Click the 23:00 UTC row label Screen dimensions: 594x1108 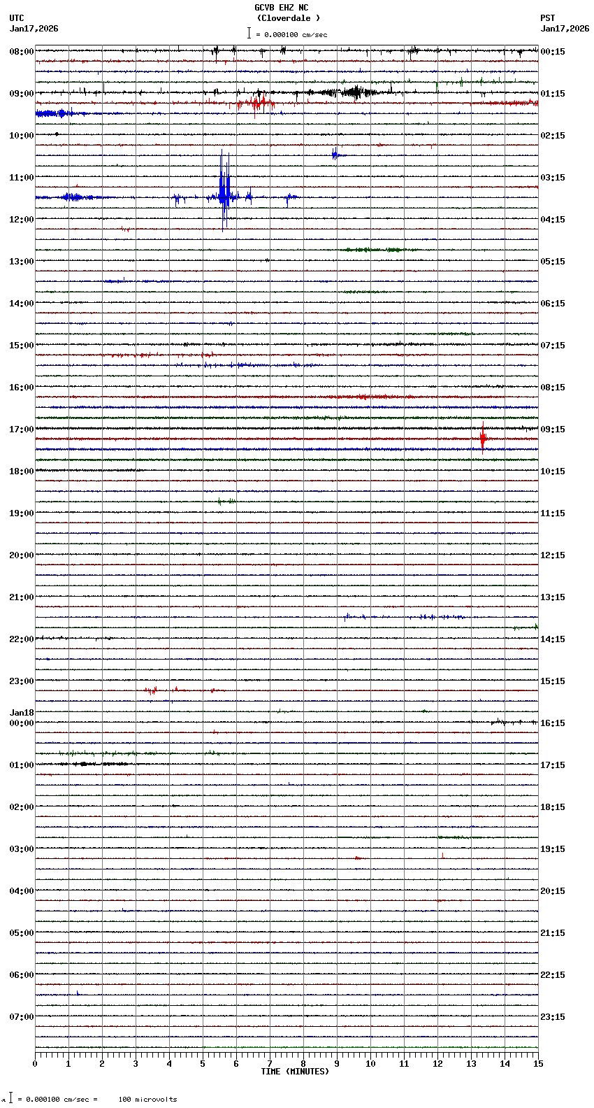(x=22, y=681)
